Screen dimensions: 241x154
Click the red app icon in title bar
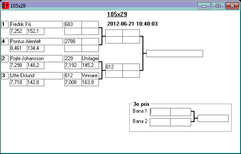click(6, 6)
